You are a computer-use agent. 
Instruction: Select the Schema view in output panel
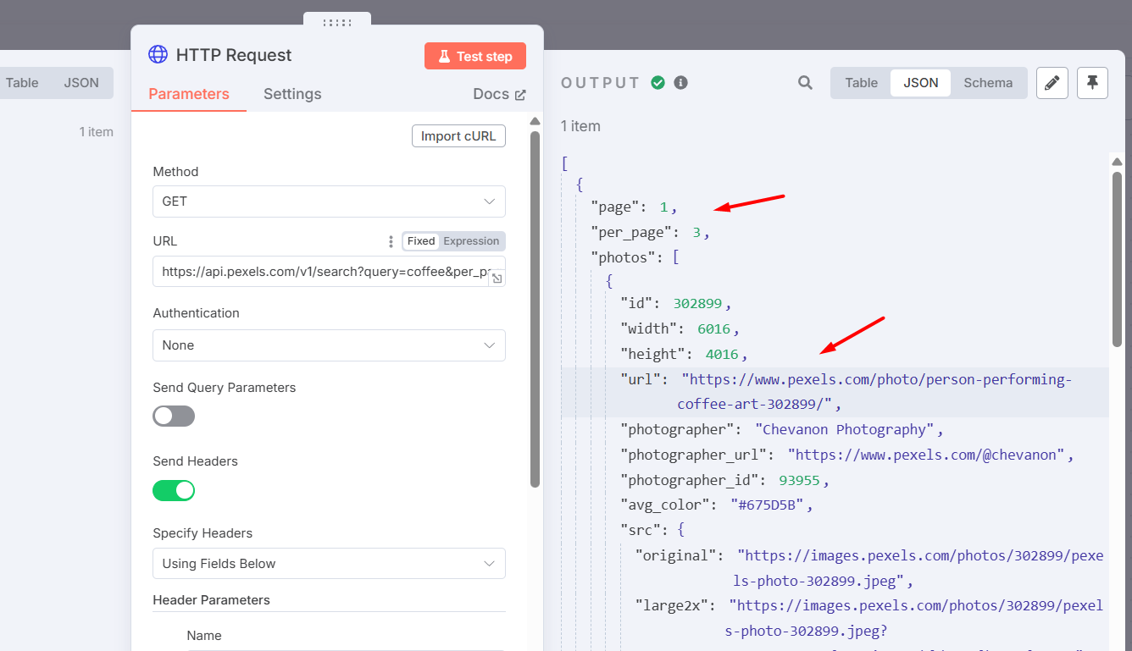click(x=988, y=83)
